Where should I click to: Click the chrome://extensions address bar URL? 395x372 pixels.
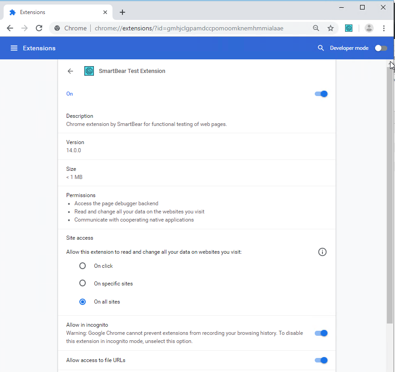pos(189,28)
